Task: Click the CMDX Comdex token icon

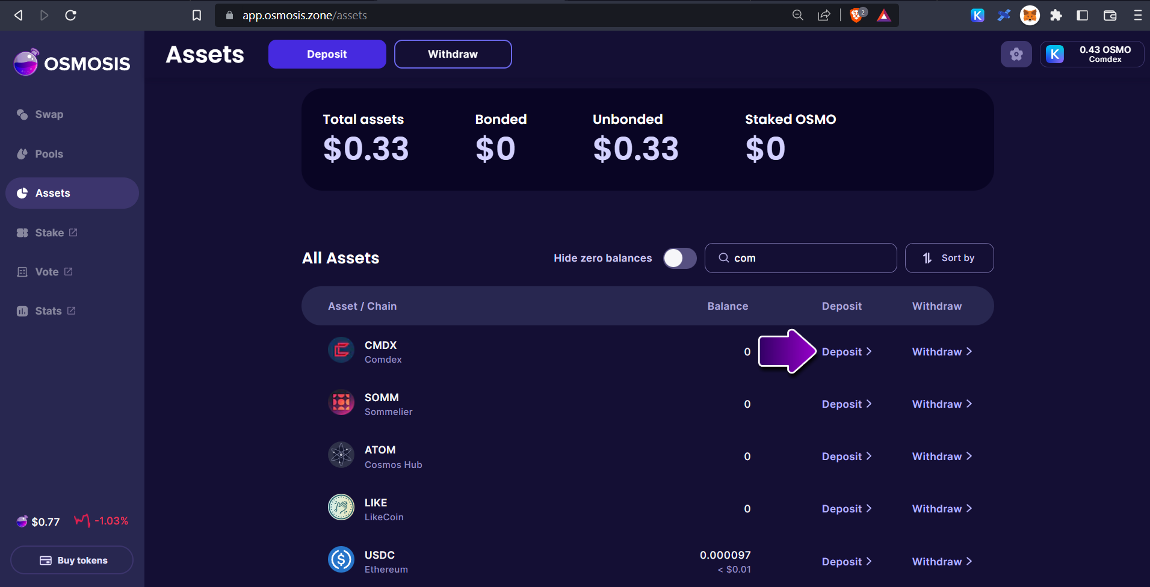Action: point(341,350)
